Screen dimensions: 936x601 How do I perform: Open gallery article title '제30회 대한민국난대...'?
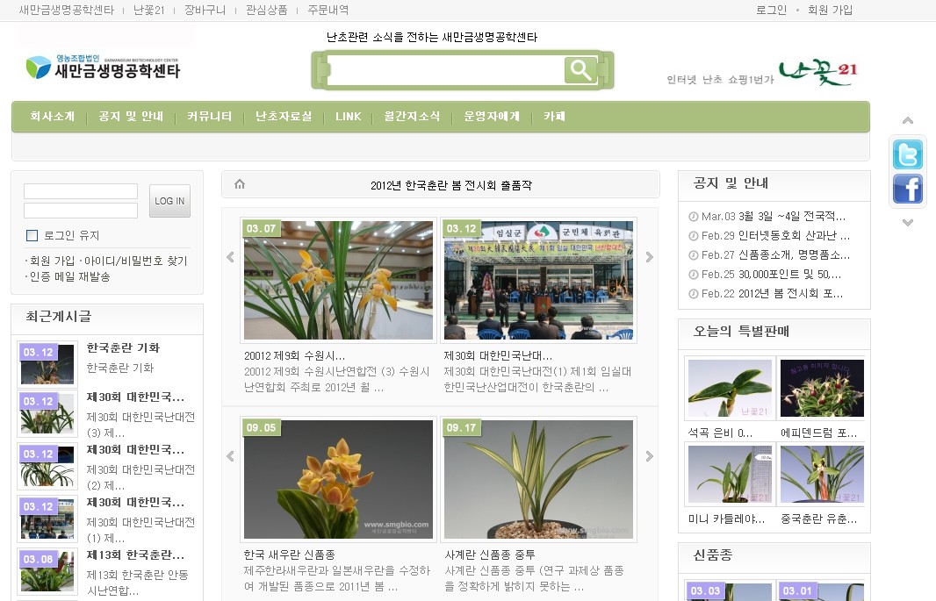tap(498, 355)
